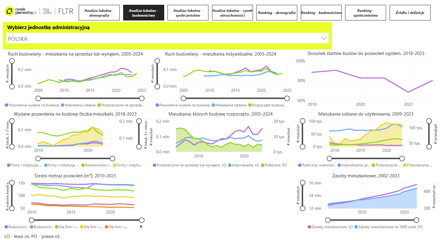Image resolution: width=445 pixels, height=240 pixels.
Task: Open Źródło i definicje page
Action: [410, 13]
